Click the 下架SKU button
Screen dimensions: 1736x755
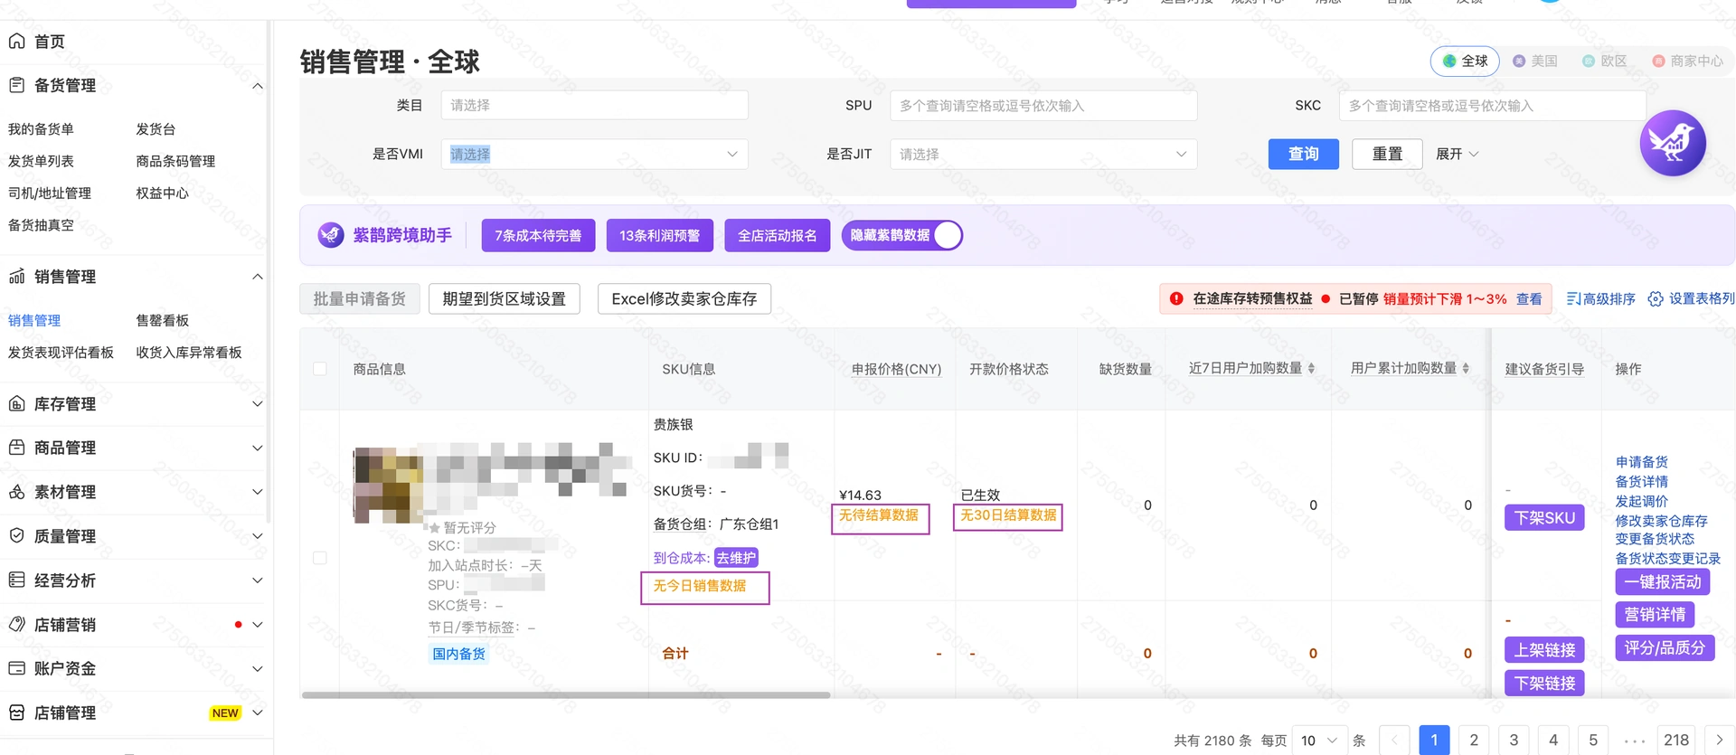point(1544,517)
